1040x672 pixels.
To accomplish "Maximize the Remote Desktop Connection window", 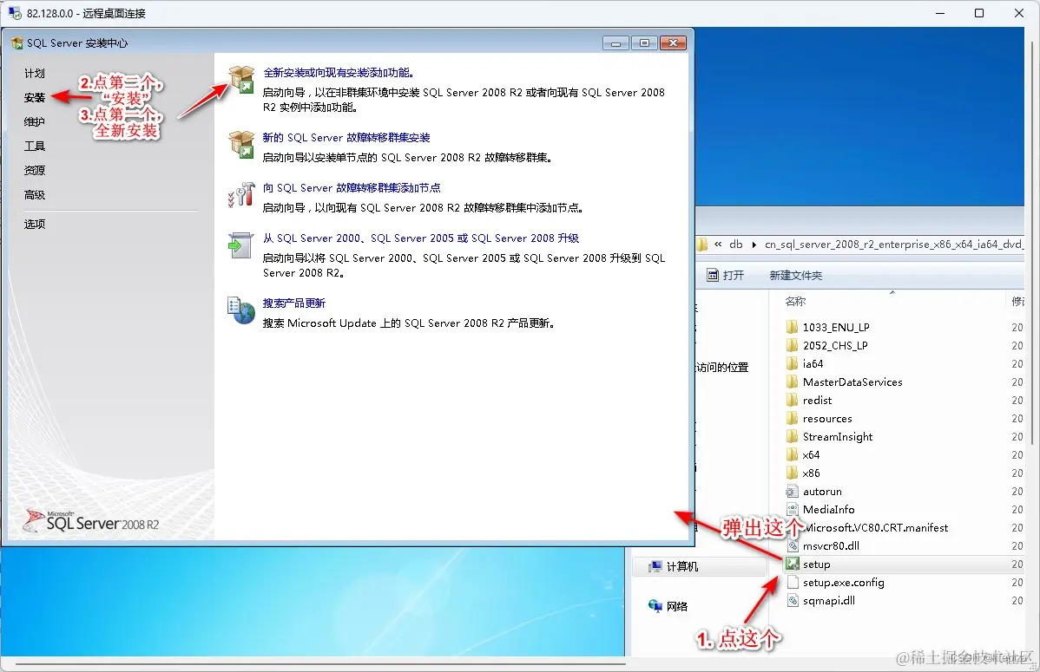I will (x=979, y=13).
